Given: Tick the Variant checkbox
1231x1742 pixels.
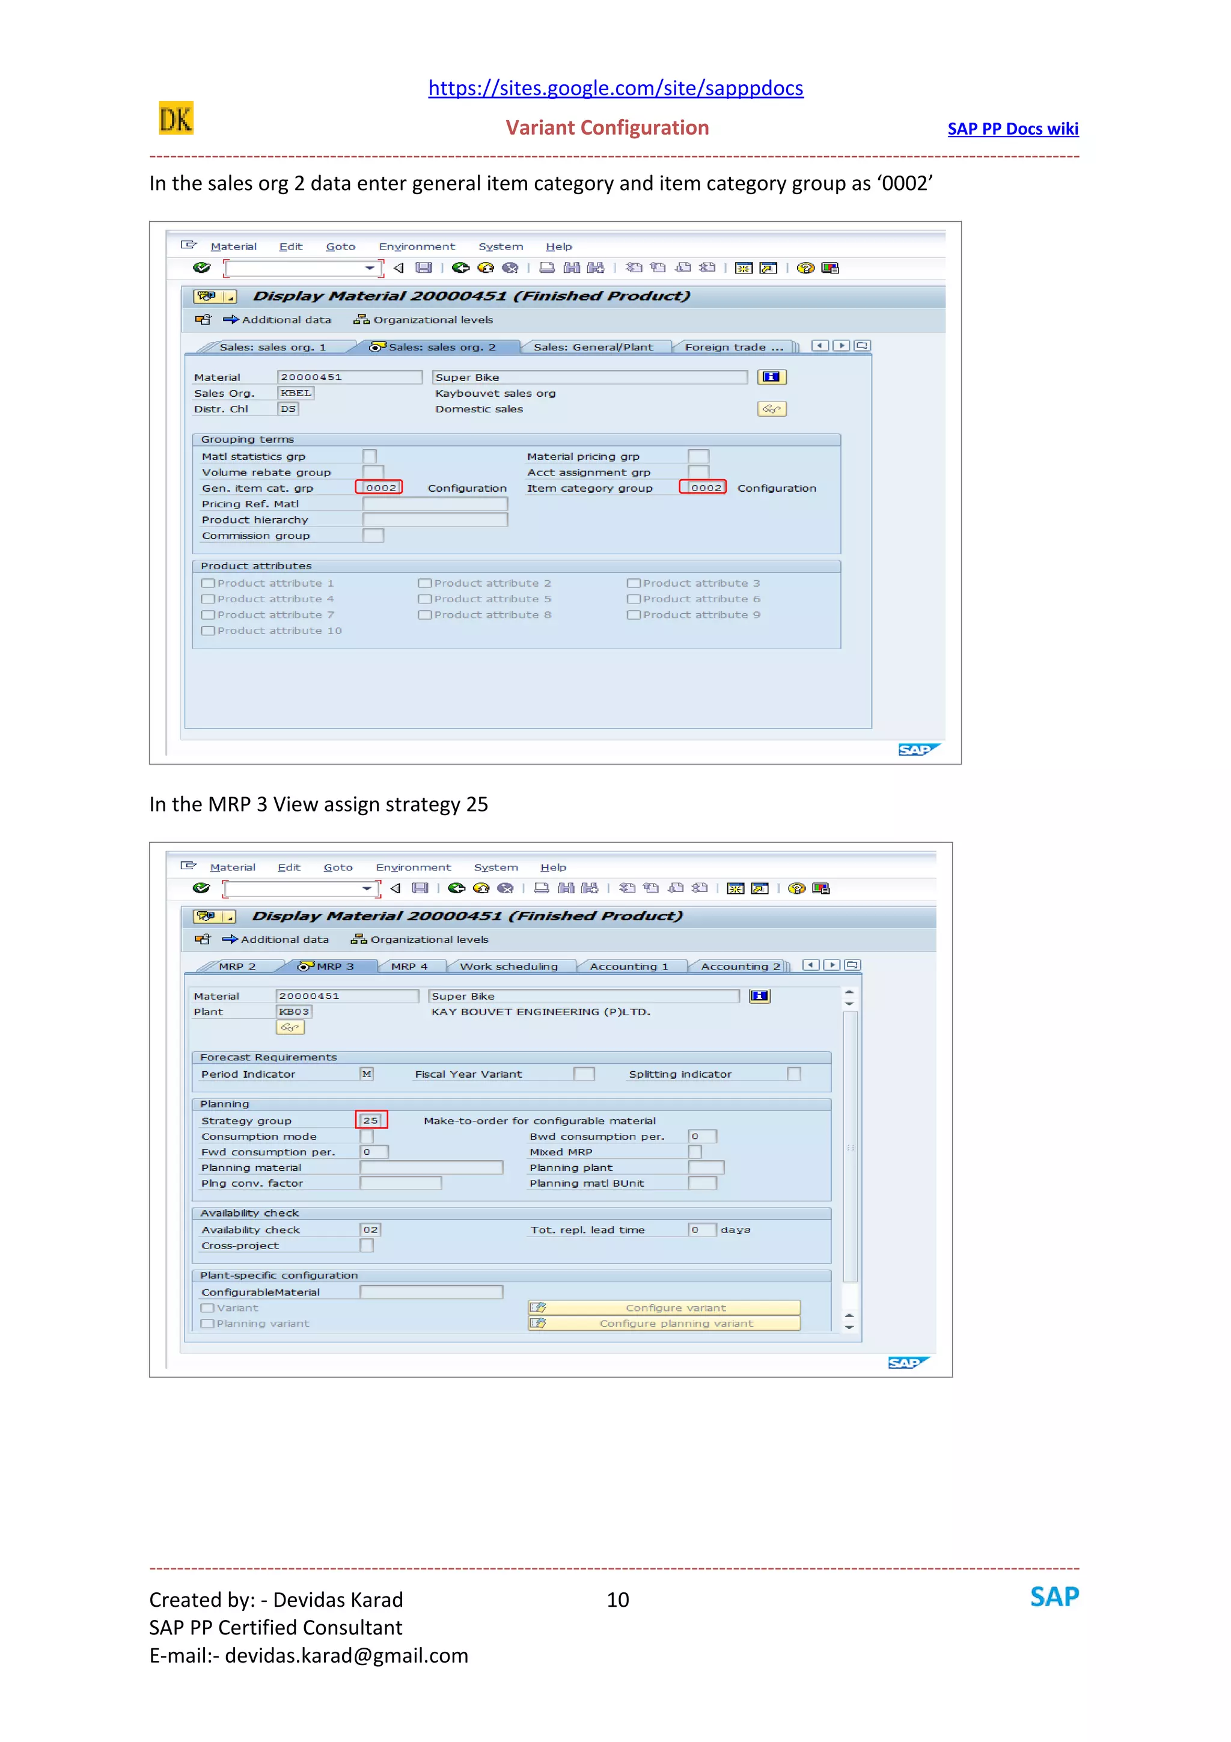Looking at the screenshot, I should click(207, 1308).
